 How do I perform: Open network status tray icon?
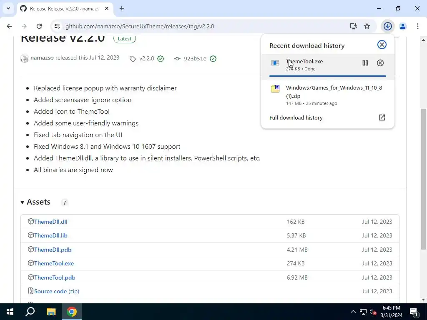click(363, 312)
